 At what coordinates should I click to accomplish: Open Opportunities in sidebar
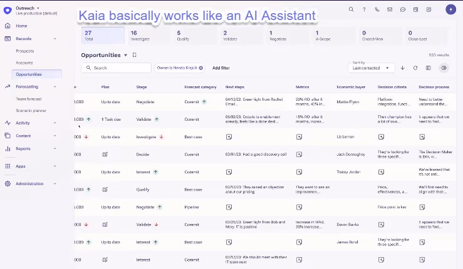tap(37, 74)
